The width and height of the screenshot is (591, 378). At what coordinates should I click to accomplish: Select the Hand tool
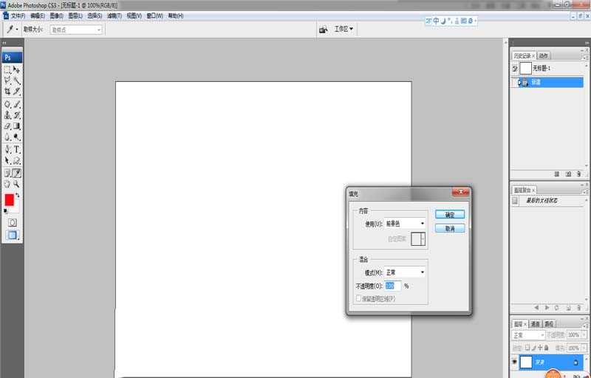[7, 184]
